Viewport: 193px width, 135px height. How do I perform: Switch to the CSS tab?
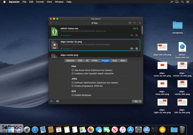point(80,60)
